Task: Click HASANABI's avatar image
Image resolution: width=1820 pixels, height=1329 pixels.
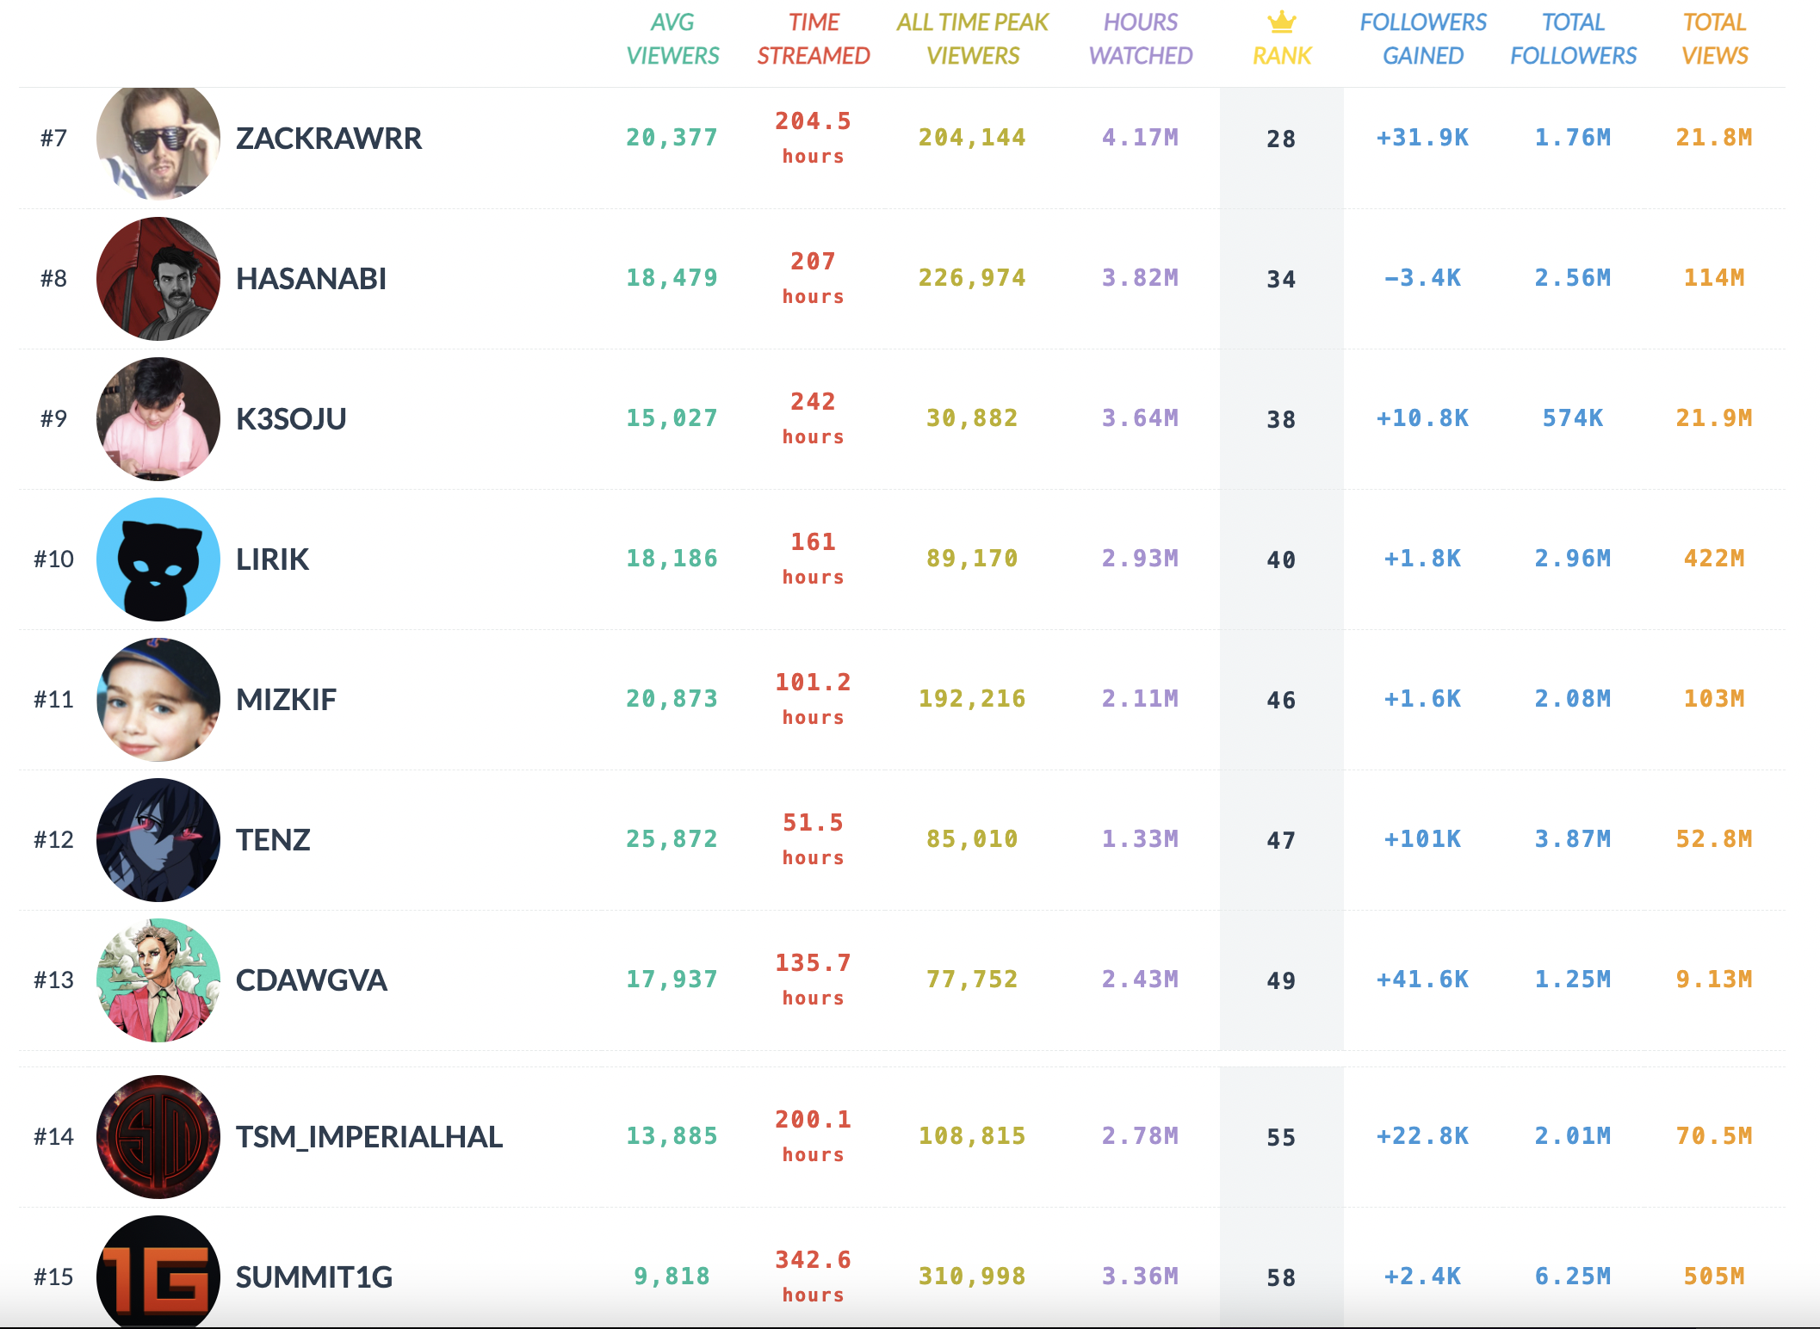Action: pyautogui.click(x=158, y=279)
